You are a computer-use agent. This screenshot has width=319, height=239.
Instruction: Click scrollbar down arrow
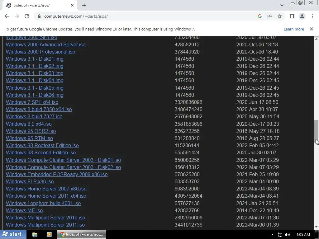pyautogui.click(x=317, y=227)
